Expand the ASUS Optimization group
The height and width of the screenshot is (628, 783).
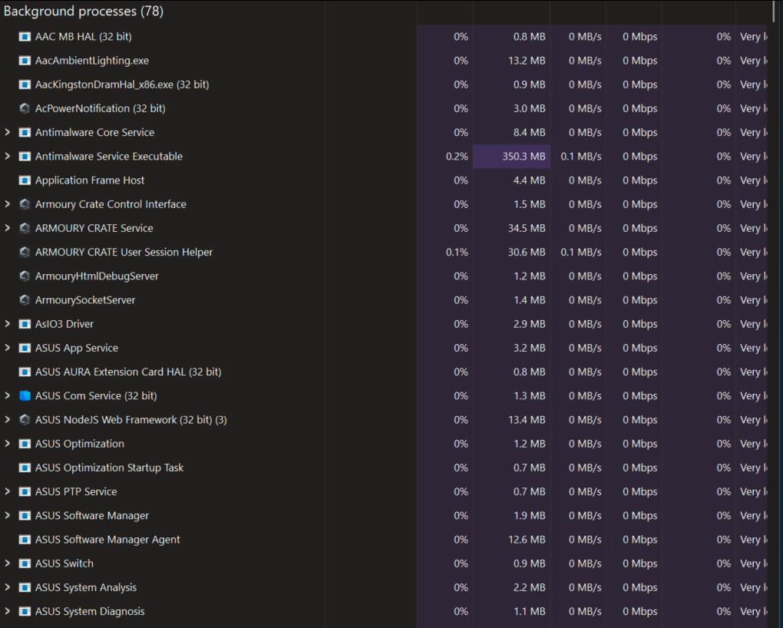pyautogui.click(x=7, y=445)
